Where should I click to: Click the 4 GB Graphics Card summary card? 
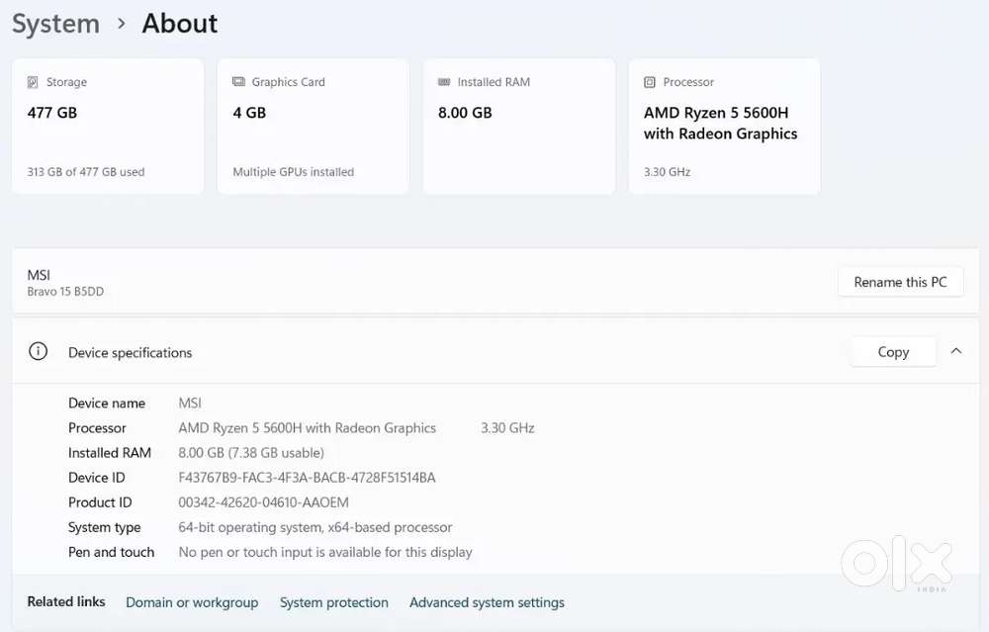pos(313,126)
